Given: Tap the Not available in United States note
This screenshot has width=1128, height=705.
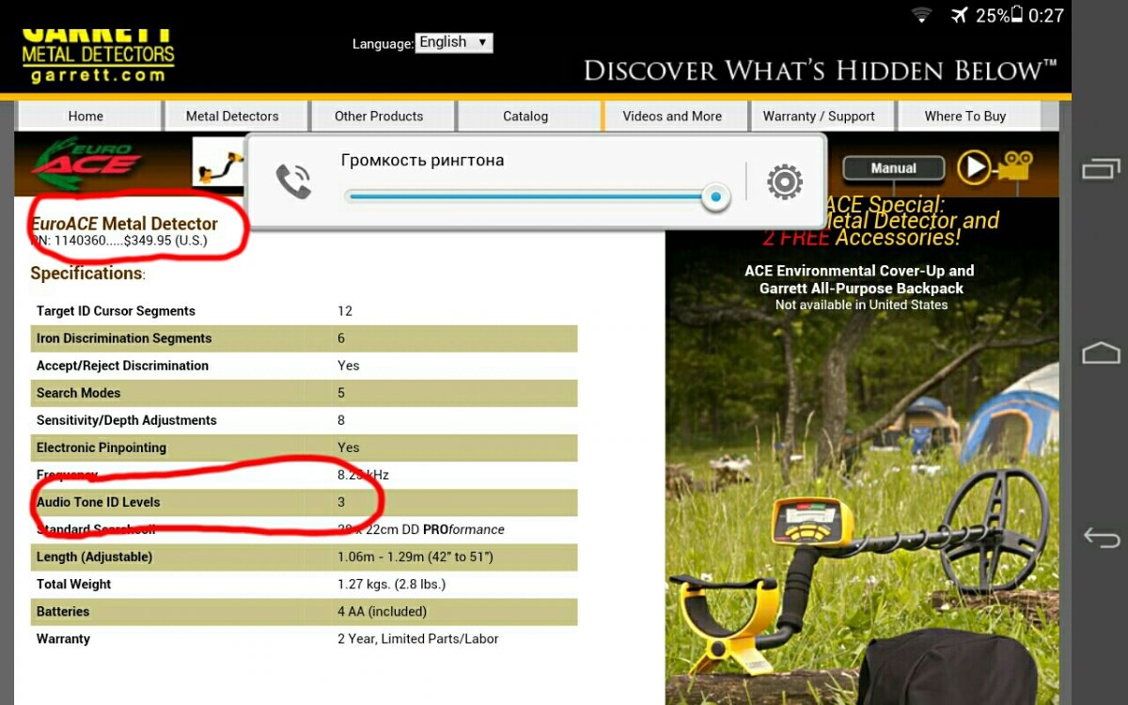Looking at the screenshot, I should (861, 305).
